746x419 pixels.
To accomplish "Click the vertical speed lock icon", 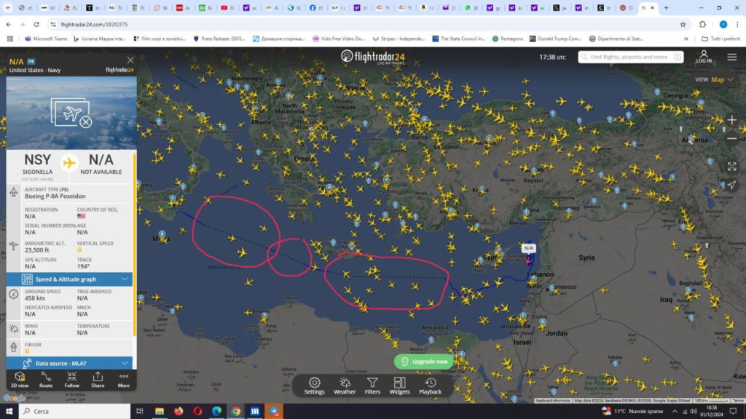I will pyautogui.click(x=79, y=250).
